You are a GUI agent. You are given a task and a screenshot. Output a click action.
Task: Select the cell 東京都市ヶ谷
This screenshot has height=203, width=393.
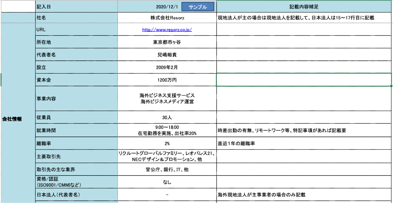pyautogui.click(x=167, y=42)
